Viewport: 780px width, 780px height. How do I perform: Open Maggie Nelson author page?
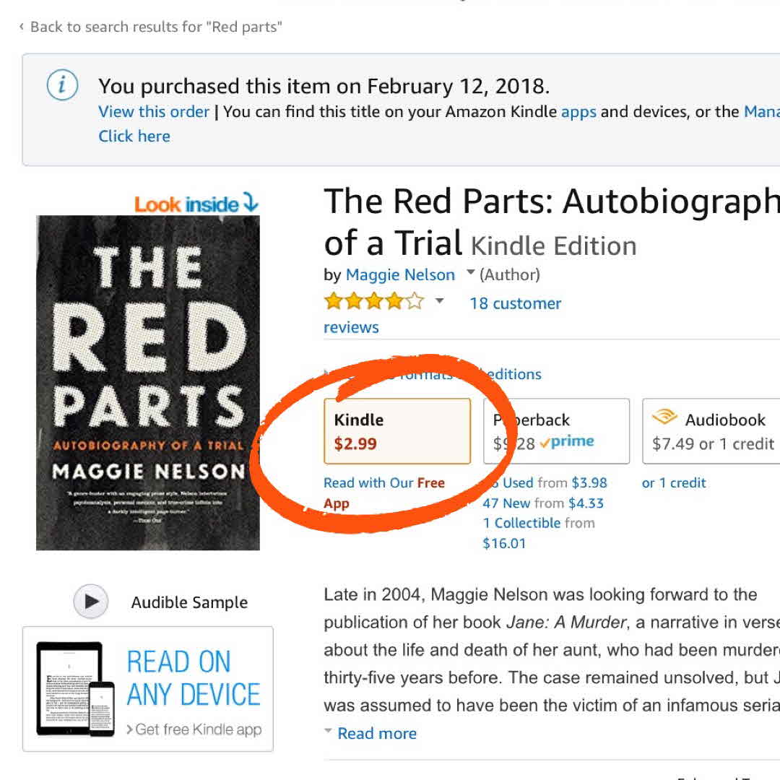(x=400, y=274)
